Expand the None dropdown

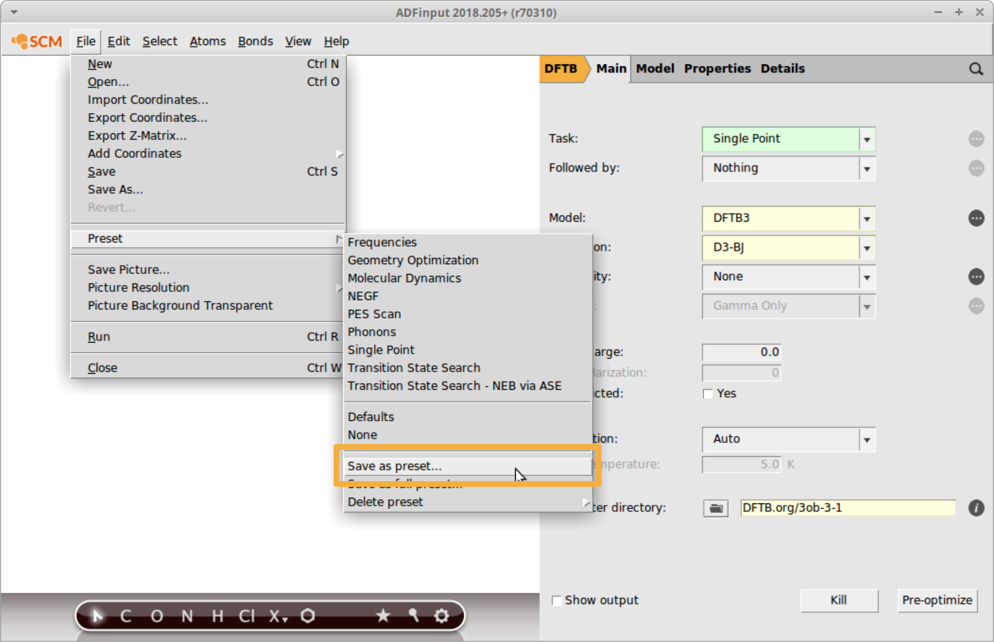coord(788,277)
